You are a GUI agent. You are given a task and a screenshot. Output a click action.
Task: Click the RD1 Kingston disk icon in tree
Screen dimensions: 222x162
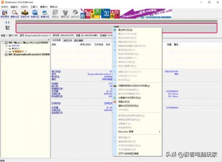point(6,54)
